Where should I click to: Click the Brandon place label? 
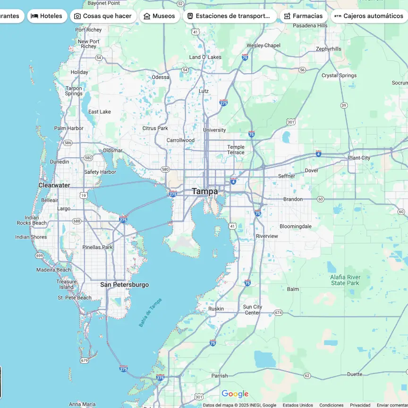tap(293, 199)
